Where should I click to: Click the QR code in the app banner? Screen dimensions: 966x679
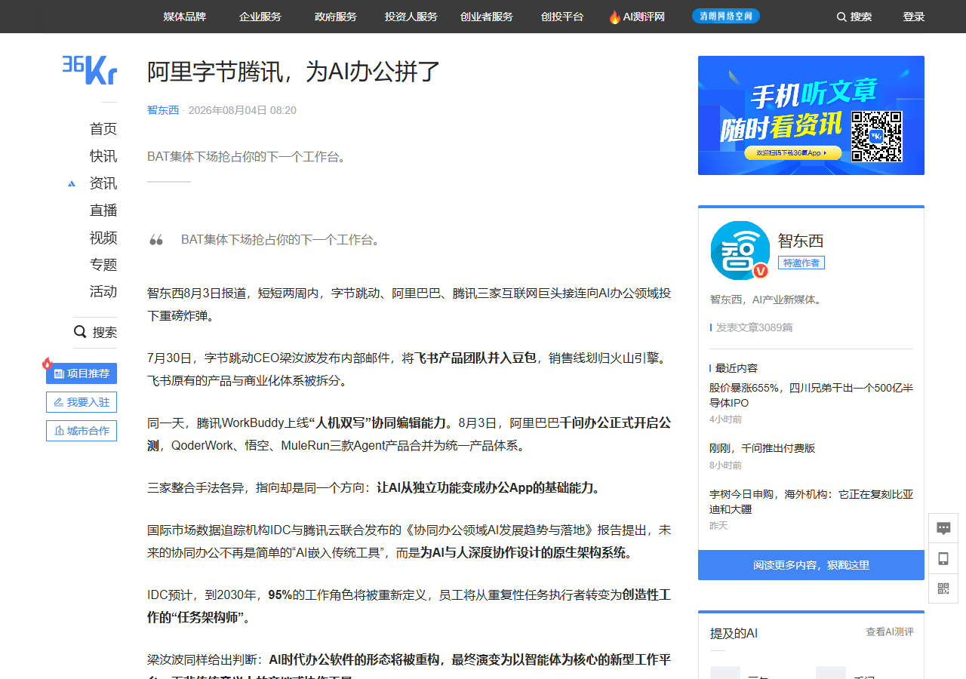coord(877,137)
